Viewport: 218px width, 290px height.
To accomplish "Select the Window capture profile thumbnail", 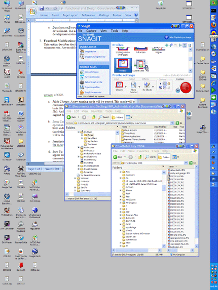I will coord(123,65).
